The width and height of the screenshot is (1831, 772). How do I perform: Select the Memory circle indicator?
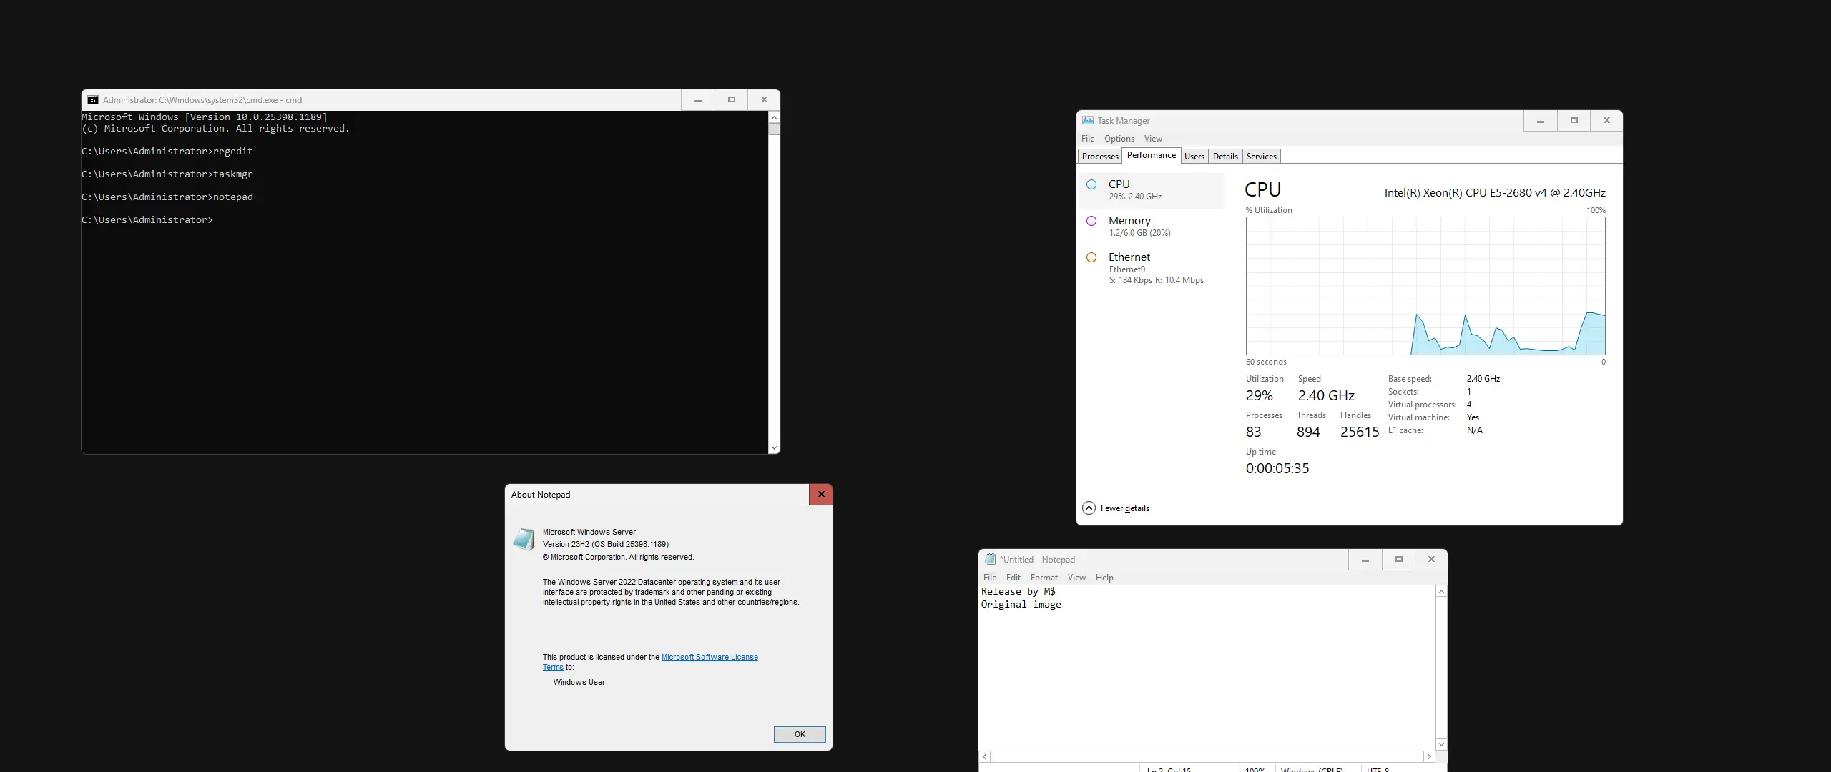coord(1091,221)
